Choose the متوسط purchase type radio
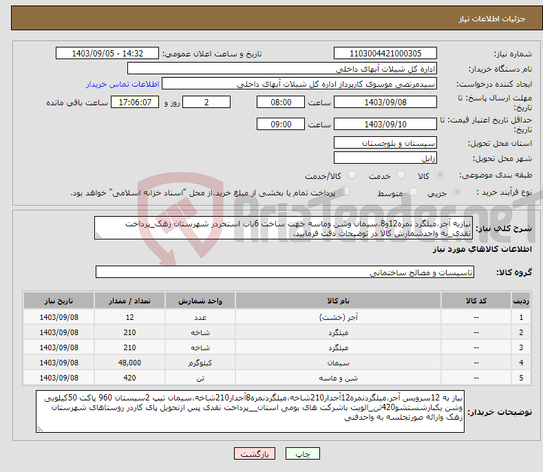The width and height of the screenshot is (543, 472). click(413, 192)
